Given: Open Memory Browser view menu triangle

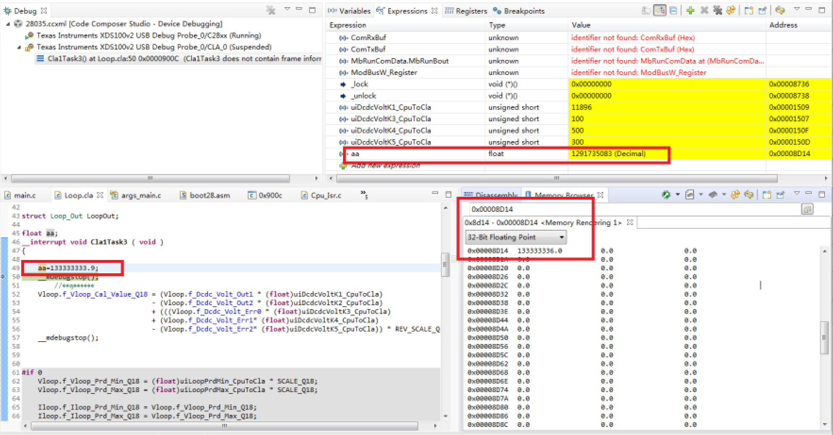Looking at the screenshot, I should tap(797, 193).
